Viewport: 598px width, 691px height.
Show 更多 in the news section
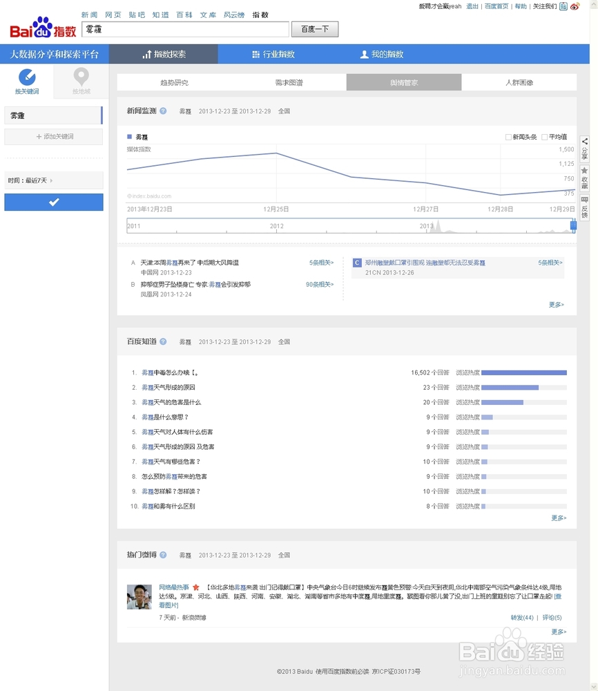556,305
